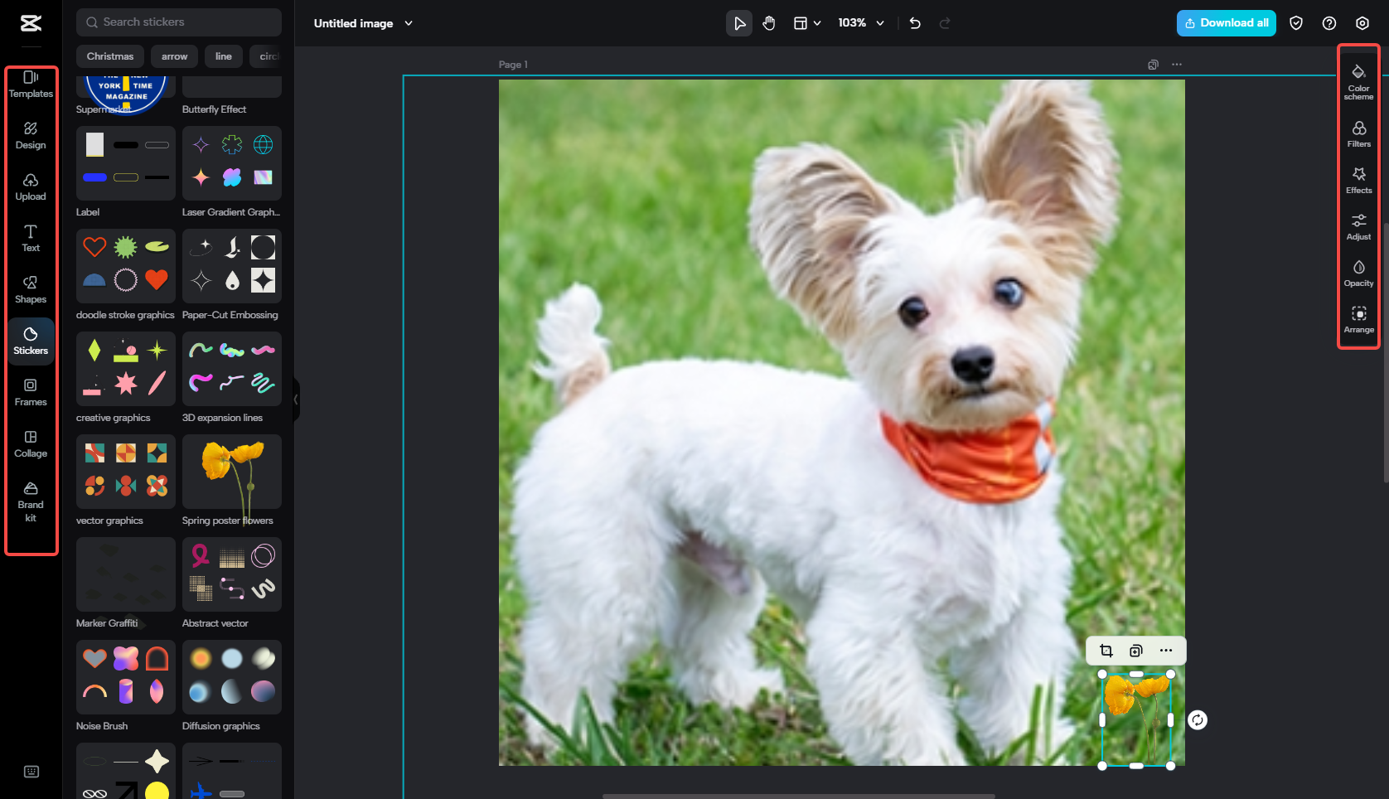Open the Laser Gradient Graphics sticker pack
Viewport: 1389px width, 799px height.
click(x=232, y=163)
